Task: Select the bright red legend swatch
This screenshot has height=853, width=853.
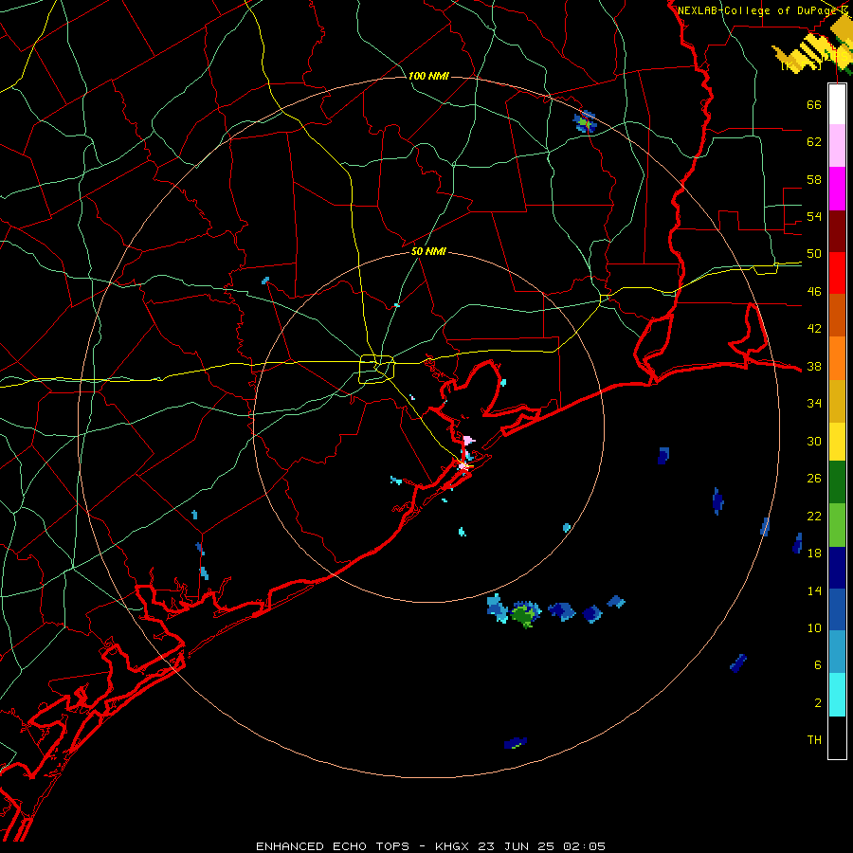Action: pos(837,273)
